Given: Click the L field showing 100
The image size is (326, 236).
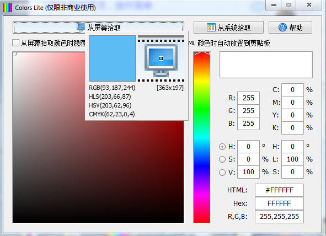Looking at the screenshot, I should pos(292,159).
